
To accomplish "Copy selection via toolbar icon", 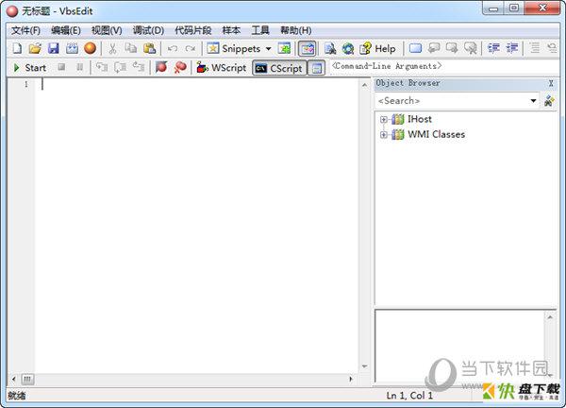I will (x=131, y=48).
